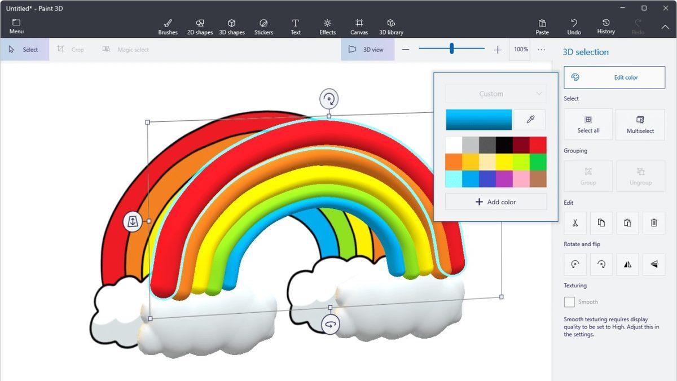Image resolution: width=677 pixels, height=381 pixels.
Task: Select the Brushes tool
Action: tap(168, 25)
